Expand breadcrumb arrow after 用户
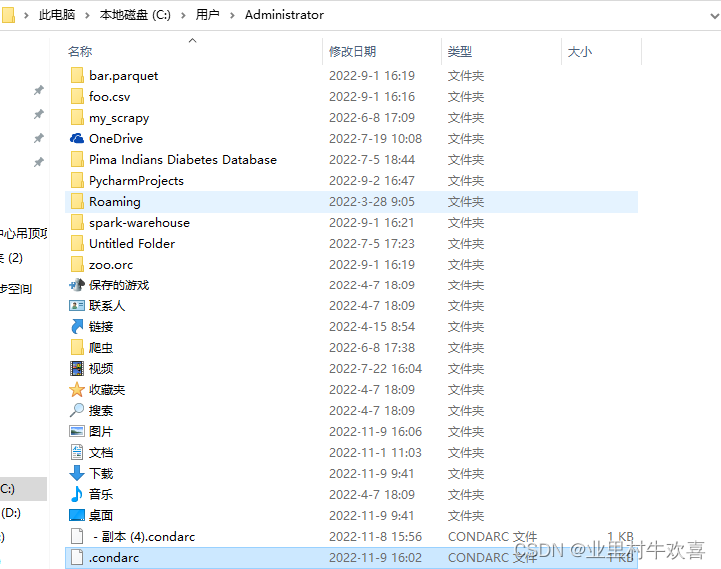 click(232, 15)
